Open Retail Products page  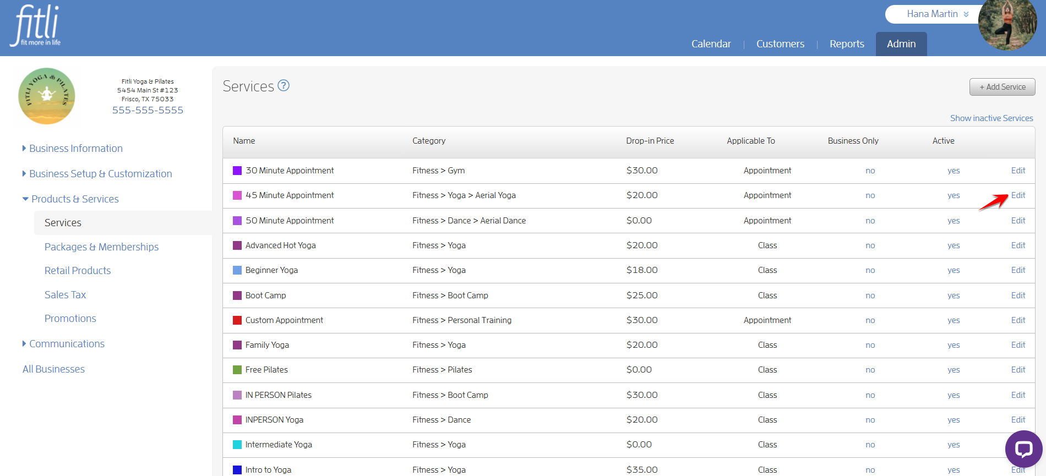pos(78,271)
